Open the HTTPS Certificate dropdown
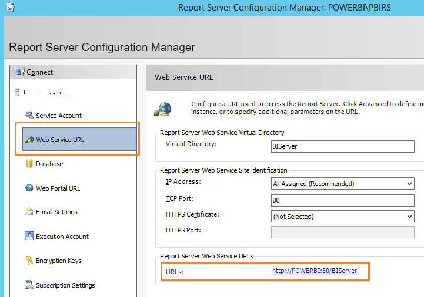Screen dimensions: 424x297 [x=343, y=217]
